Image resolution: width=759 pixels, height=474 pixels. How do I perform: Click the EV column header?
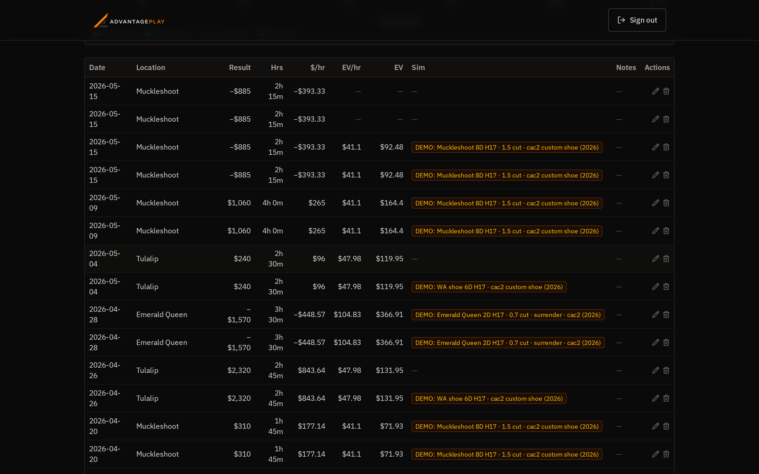(x=399, y=67)
